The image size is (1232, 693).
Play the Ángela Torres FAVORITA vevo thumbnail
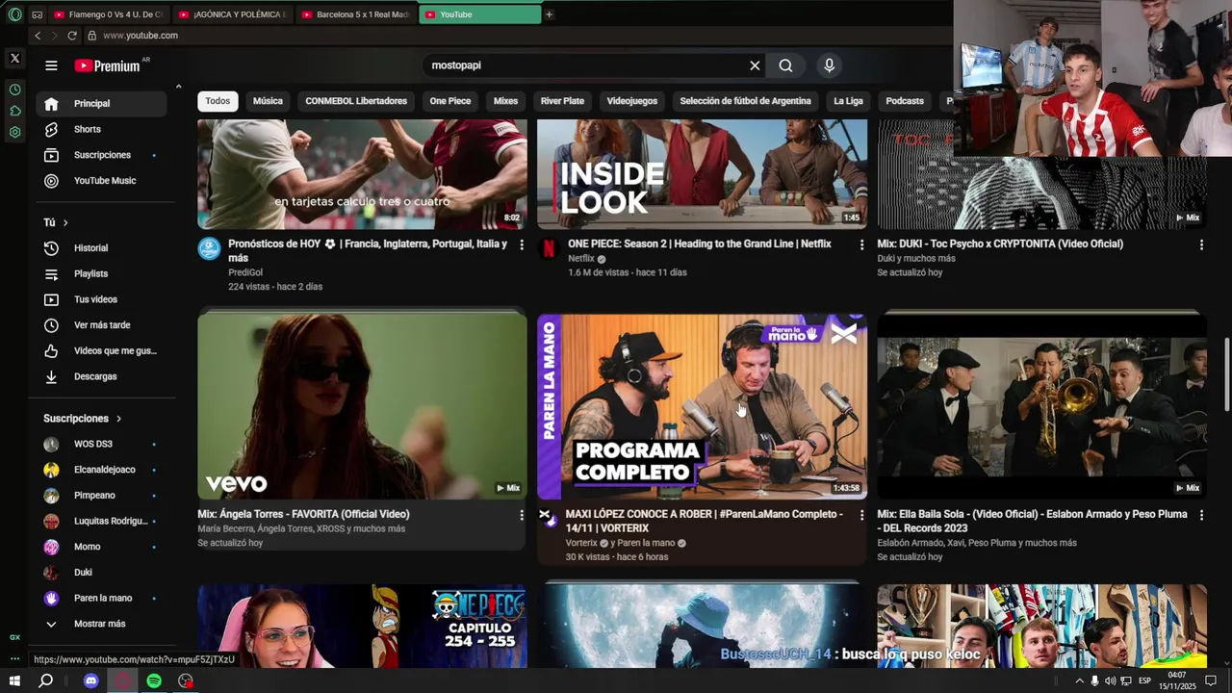click(x=362, y=406)
